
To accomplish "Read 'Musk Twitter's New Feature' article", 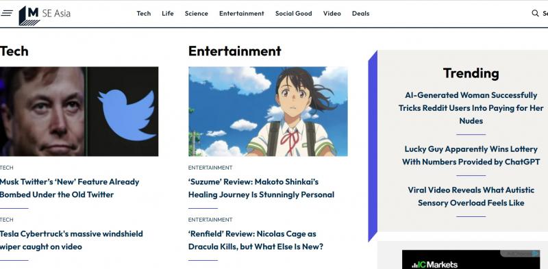I will (x=70, y=188).
